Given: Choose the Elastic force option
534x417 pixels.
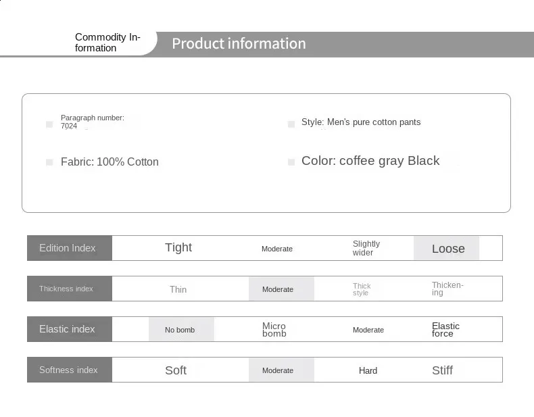Looking at the screenshot, I should 445,330.
